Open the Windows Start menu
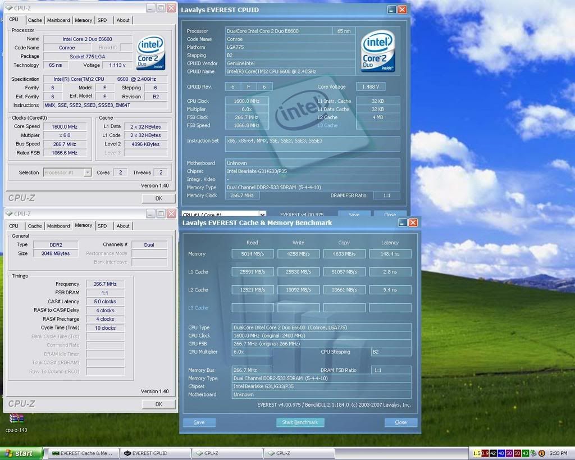The height and width of the screenshot is (460, 575). (x=19, y=453)
